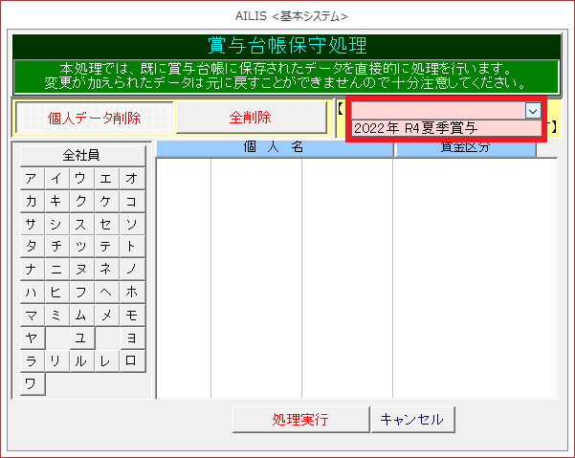Image resolution: width=575 pixels, height=458 pixels.
Task: Click the 個人名 column header
Action: 274,147
